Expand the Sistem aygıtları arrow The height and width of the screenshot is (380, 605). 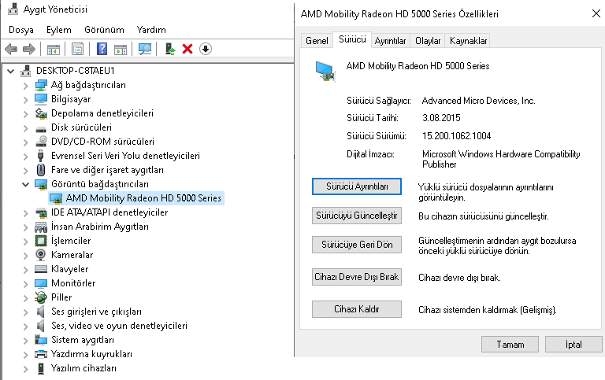(x=25, y=341)
